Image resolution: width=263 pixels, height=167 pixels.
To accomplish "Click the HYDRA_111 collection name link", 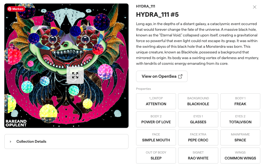I will 146,6.
